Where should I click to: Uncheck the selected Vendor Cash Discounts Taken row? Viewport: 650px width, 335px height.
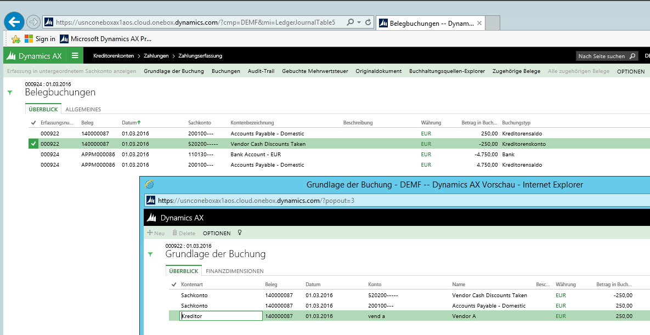[33, 144]
